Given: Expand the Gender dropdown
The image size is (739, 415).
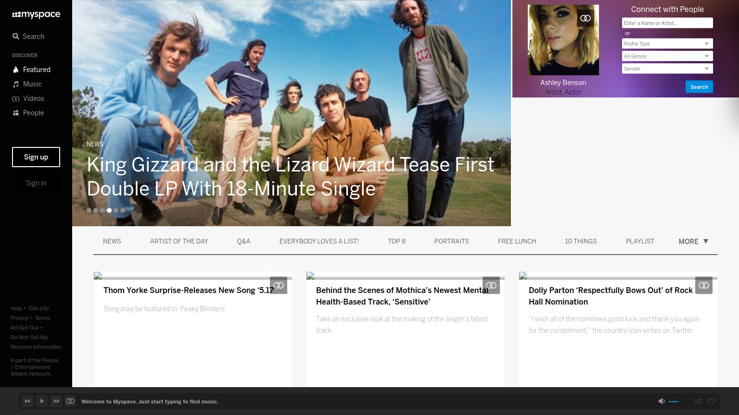Looking at the screenshot, I should [667, 69].
